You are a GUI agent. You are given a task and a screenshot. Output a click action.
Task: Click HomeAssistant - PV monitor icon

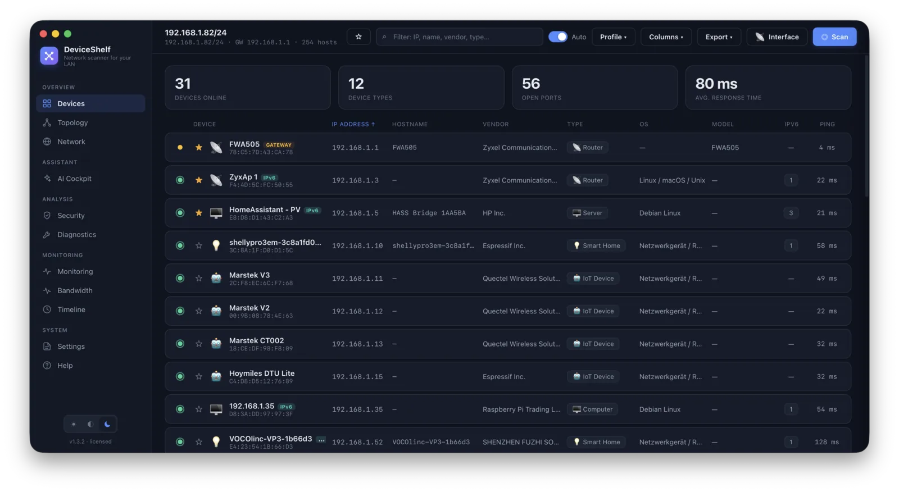(x=216, y=213)
